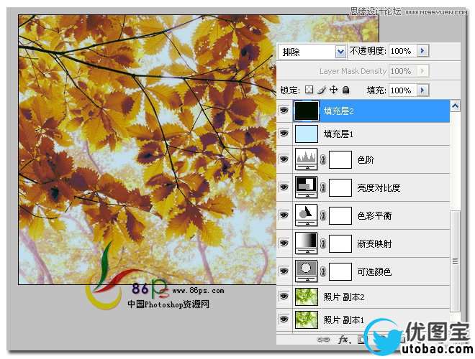This screenshot has width=475, height=359.
Task: Click the 照片 副本1 layer thumbnail
Action: (x=307, y=320)
